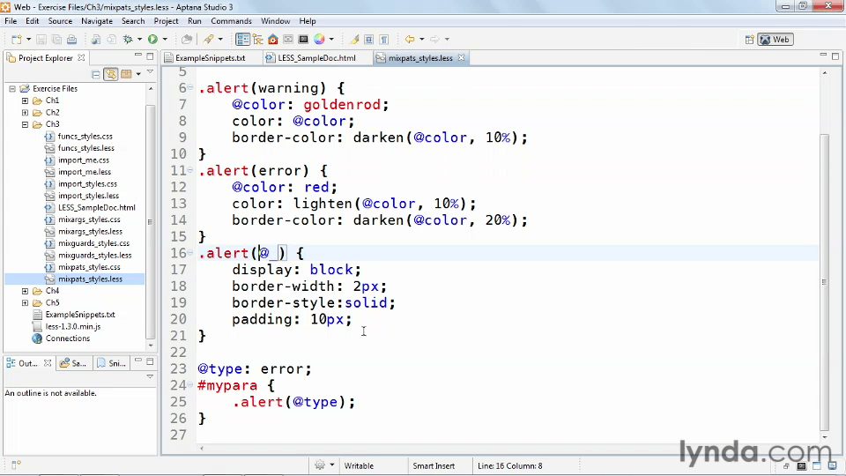The height and width of the screenshot is (476, 846).
Task: Open the Debug dropdown arrow
Action: point(139,40)
